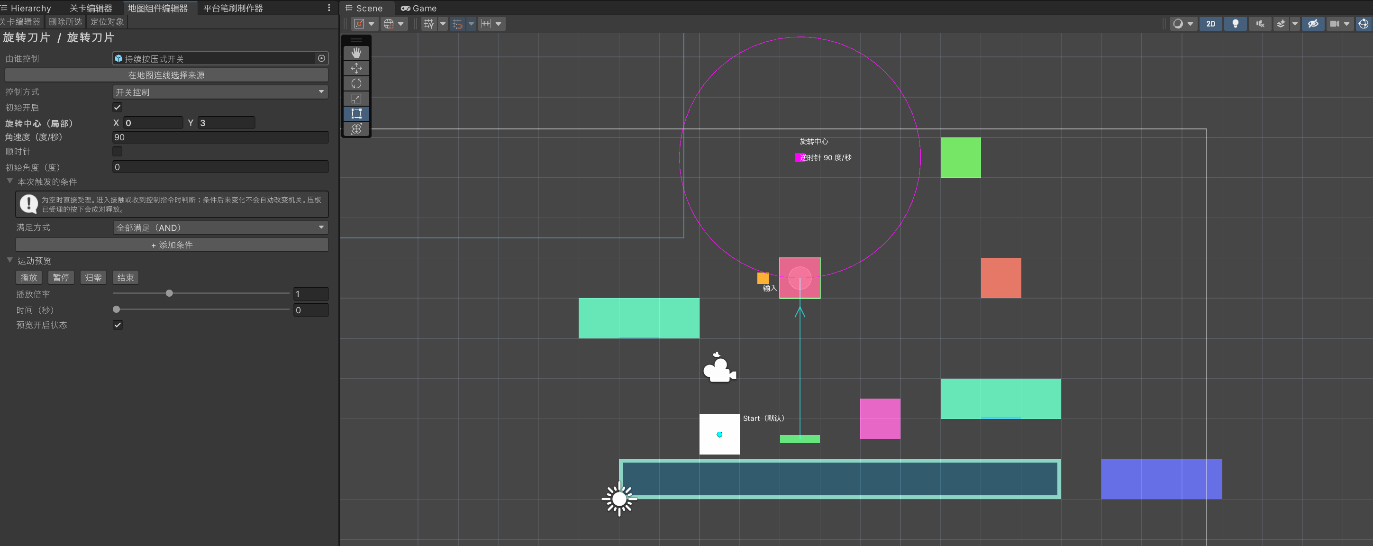Uncheck the 预览开启状态 checkbox

[x=117, y=325]
